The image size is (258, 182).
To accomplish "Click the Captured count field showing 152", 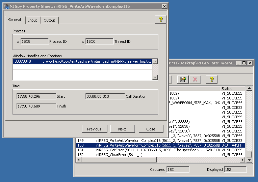I will pyautogui.click(x=178, y=170).
